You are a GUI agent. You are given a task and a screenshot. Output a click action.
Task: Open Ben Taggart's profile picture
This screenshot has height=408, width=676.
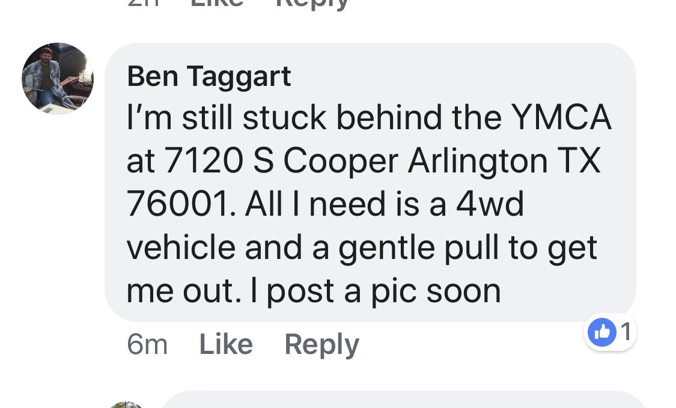(57, 79)
